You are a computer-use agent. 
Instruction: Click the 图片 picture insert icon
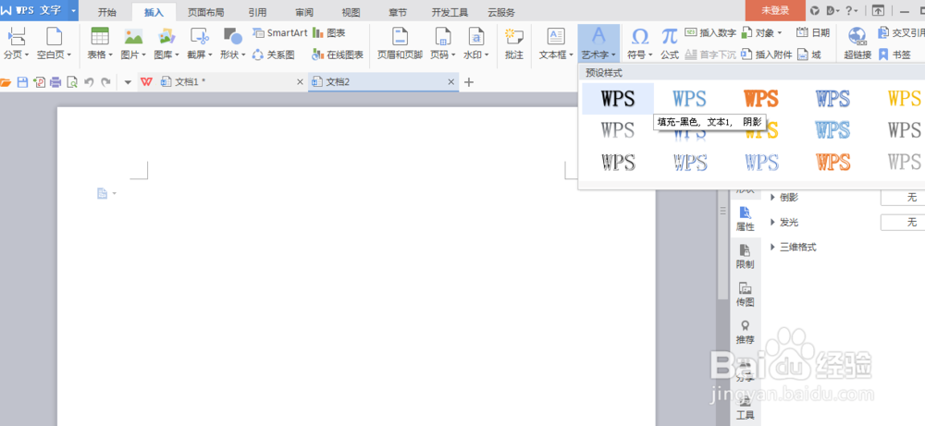click(x=133, y=37)
